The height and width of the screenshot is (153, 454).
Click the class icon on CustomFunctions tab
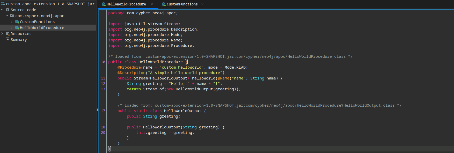coord(164,4)
